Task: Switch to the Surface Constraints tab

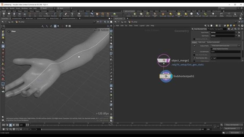Action: [213, 42]
